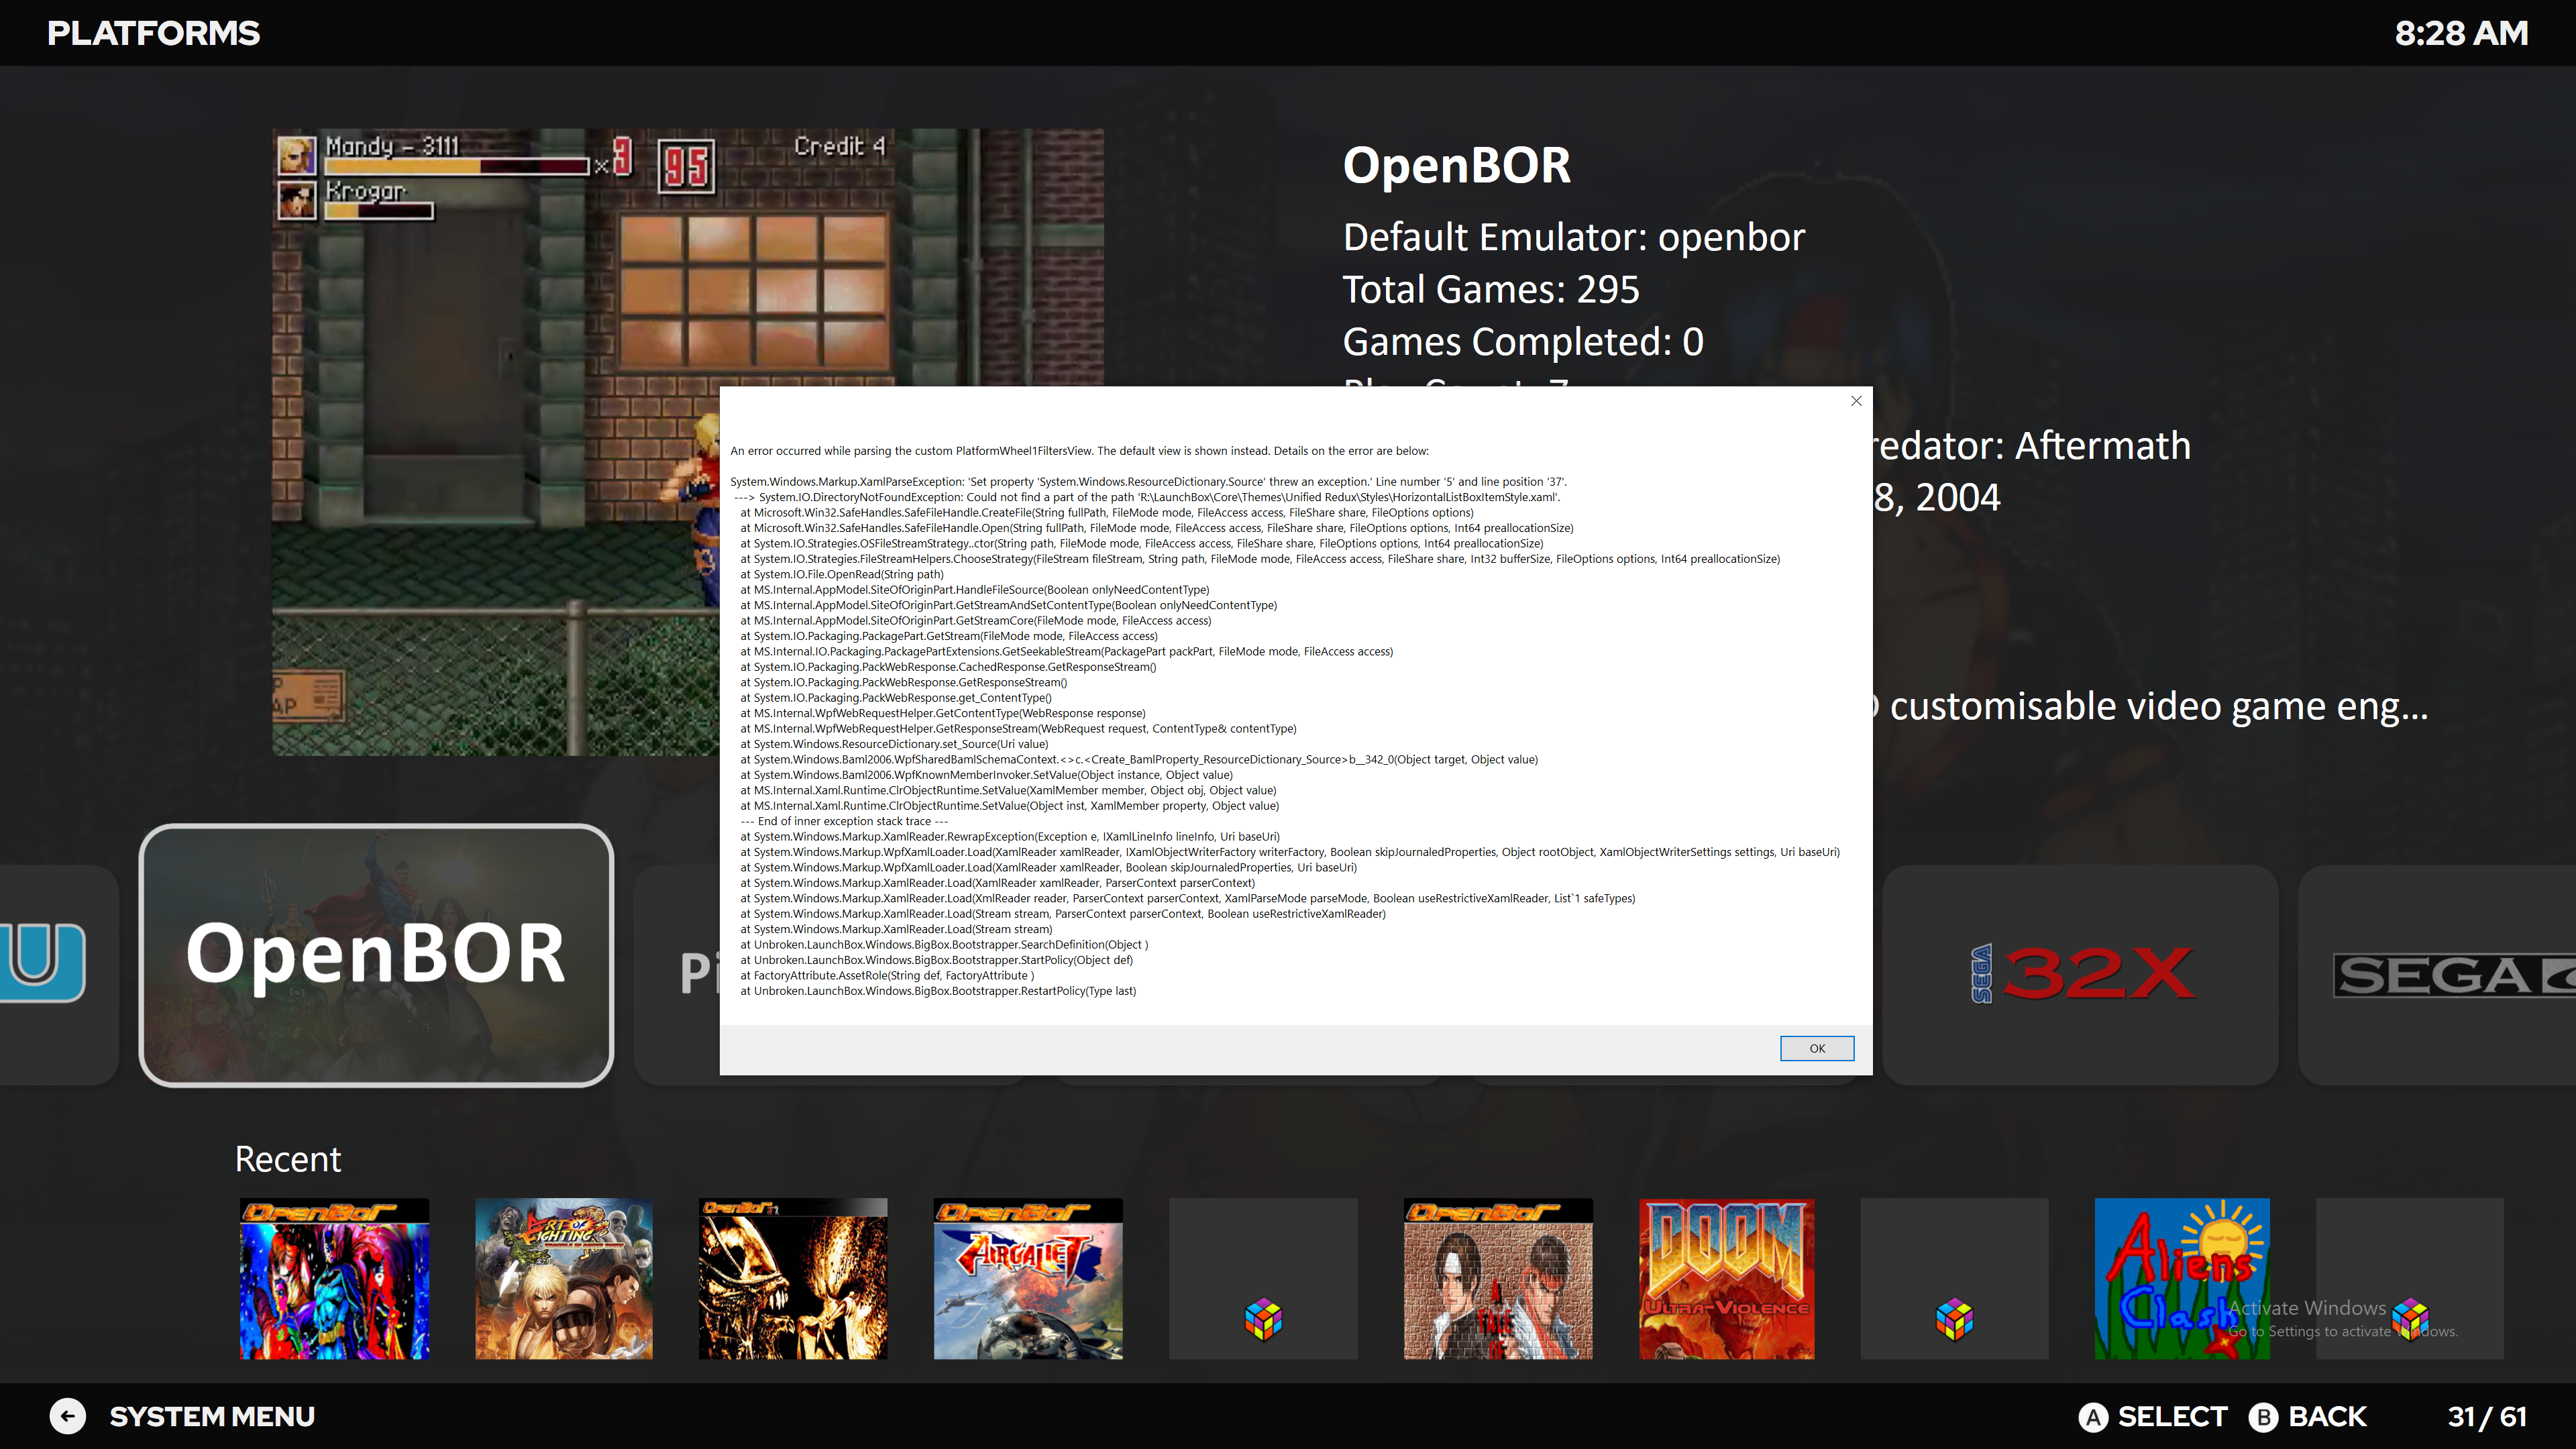Click the A SELECT button icon
Viewport: 2576px width, 1449px height.
(x=2093, y=1417)
